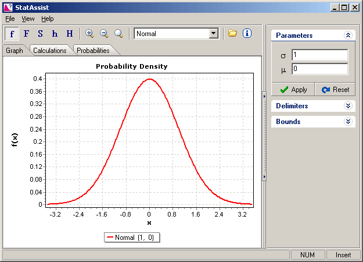Click the 3.2 x-axis tick label
The width and height of the screenshot is (363, 262).
[x=242, y=214]
